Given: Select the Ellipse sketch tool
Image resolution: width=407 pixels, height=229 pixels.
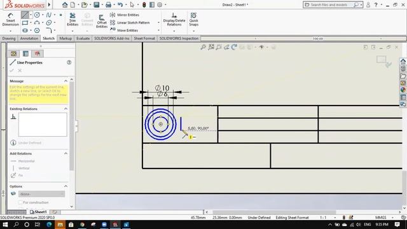Looking at the screenshot, I should click(48, 23).
